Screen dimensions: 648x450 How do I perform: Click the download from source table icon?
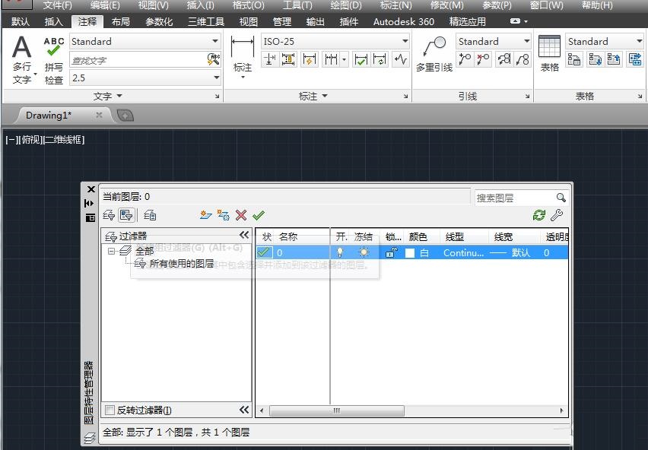pyautogui.click(x=595, y=59)
